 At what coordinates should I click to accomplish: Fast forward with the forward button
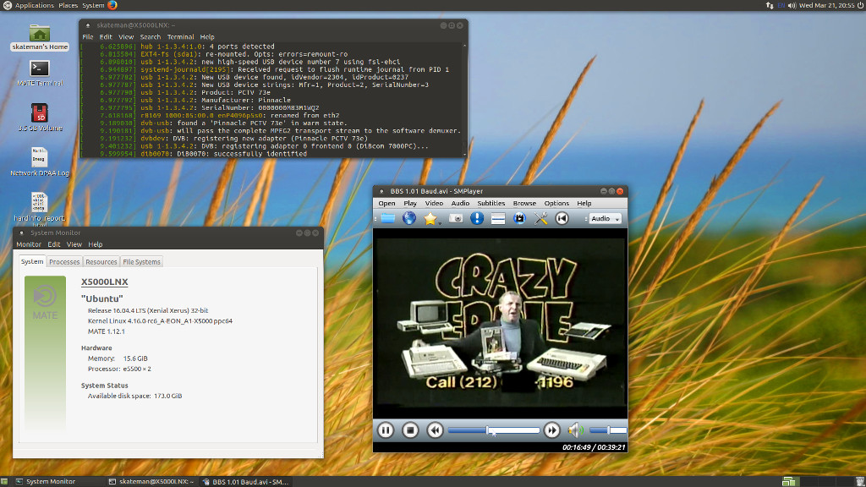(551, 430)
